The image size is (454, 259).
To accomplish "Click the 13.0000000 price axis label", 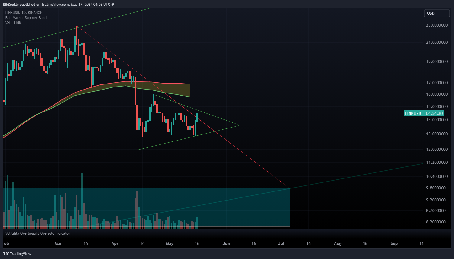I will (437, 134).
